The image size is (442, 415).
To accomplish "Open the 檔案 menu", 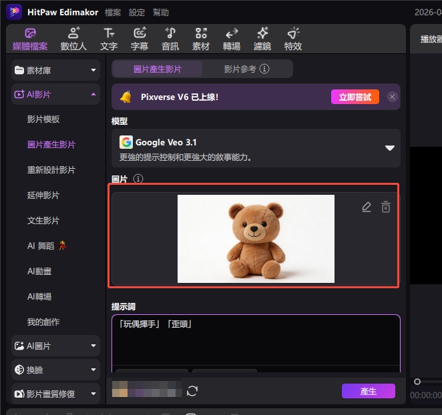I will click(x=113, y=13).
